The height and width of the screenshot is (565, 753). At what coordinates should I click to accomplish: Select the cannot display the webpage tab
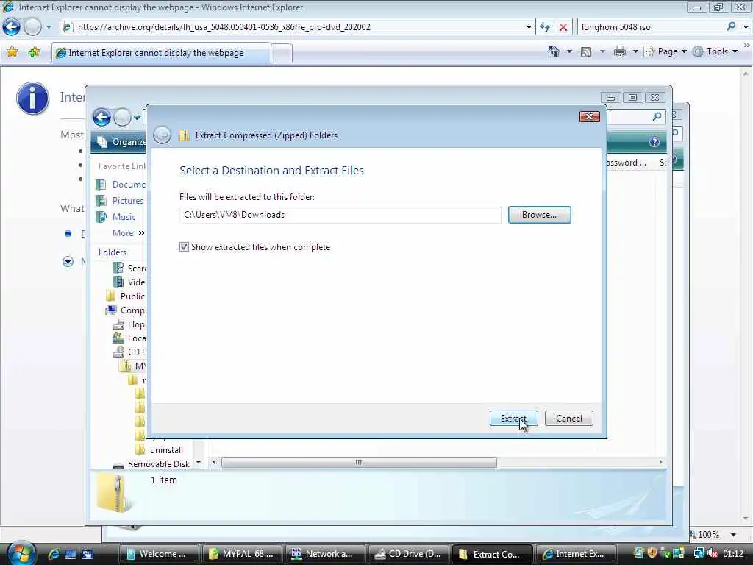pyautogui.click(x=161, y=53)
